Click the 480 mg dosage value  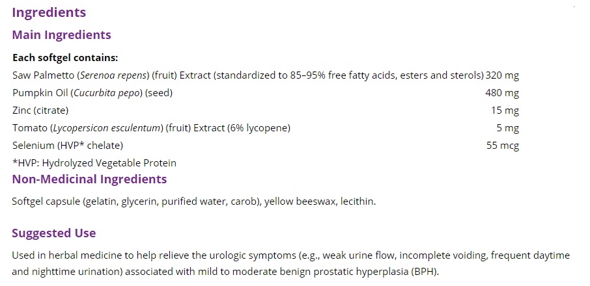coord(502,93)
